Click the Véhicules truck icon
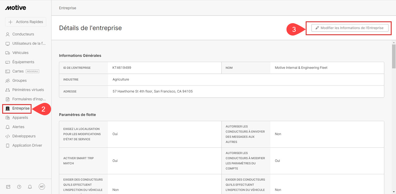Viewport: 396px width, 194px height. click(x=8, y=53)
